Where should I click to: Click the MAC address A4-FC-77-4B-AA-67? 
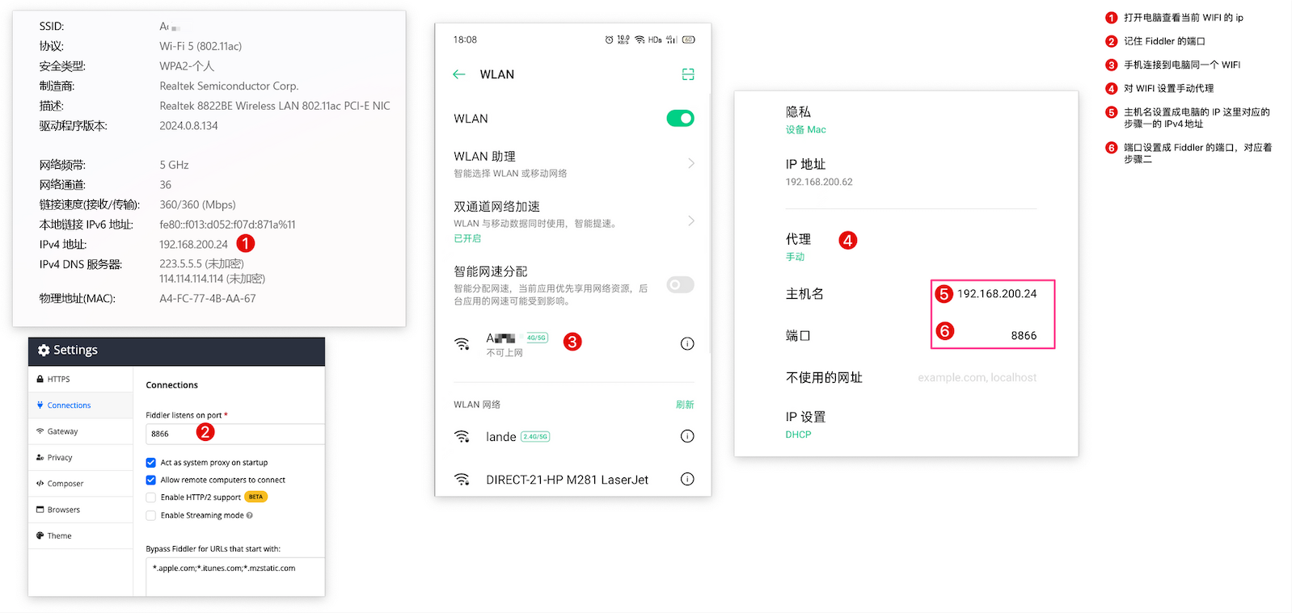(x=208, y=299)
